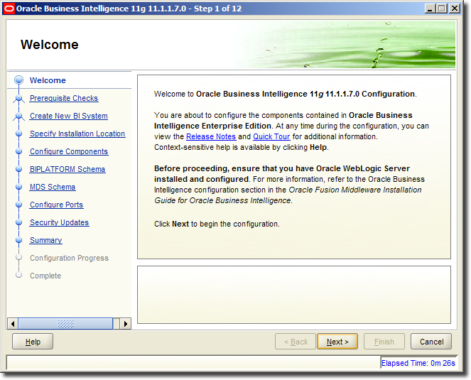Click the Prerequisite Checks step node icon
471x380 pixels.
tap(19, 99)
